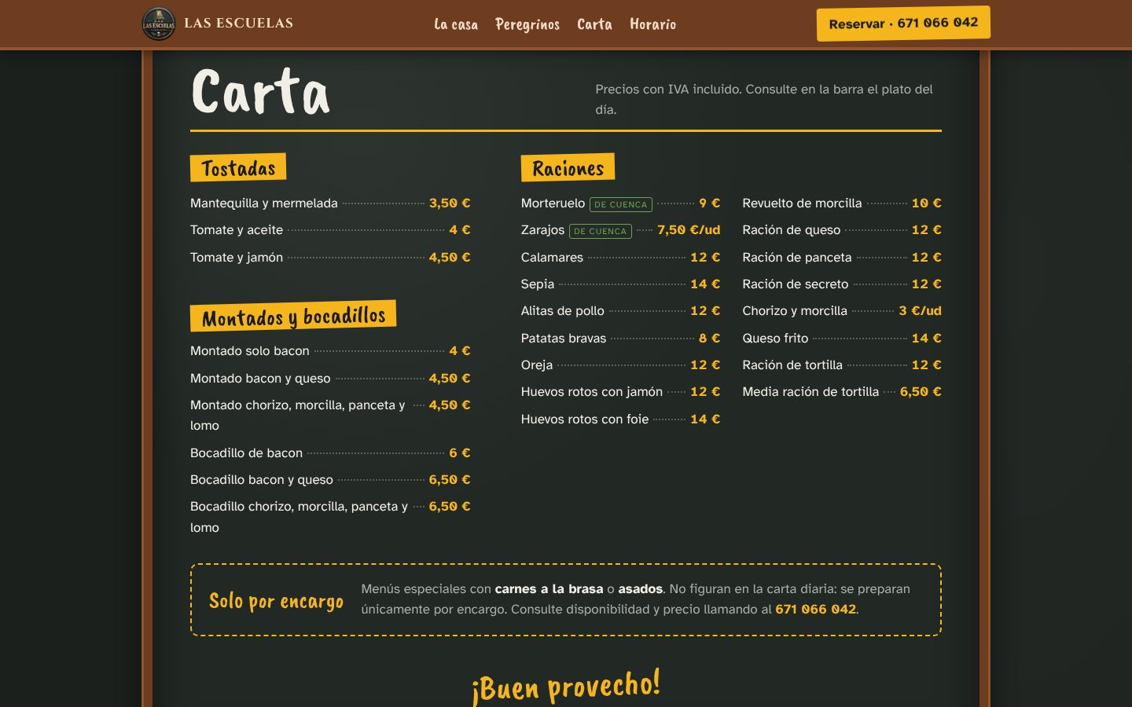Screen dimensions: 1132x707
Task: Go to the Peregrinos section
Action: coord(527,24)
